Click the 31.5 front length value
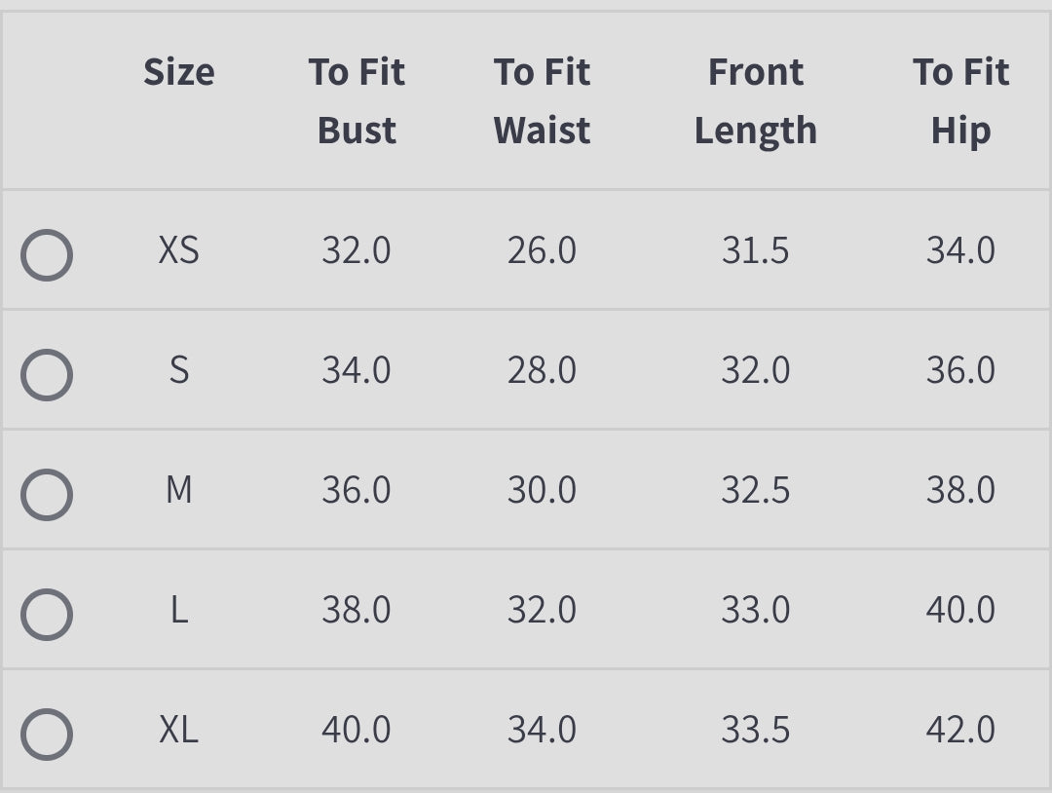 (756, 251)
